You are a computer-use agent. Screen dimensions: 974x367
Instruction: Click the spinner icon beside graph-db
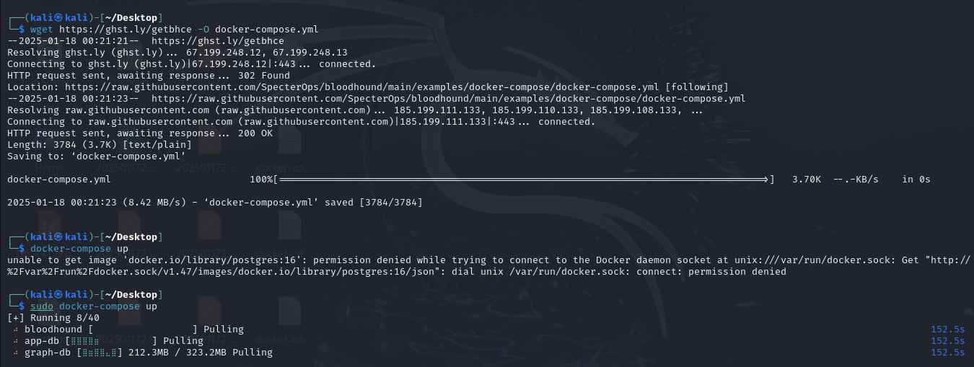click(16, 353)
